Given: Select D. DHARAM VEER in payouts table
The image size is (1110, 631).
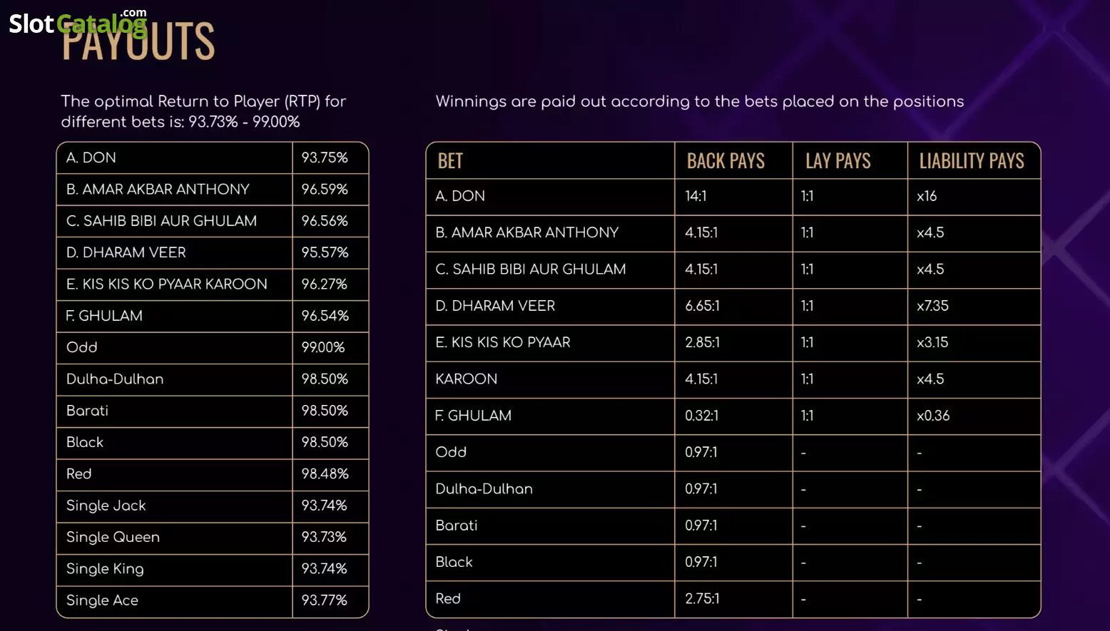Looking at the screenshot, I should pyautogui.click(x=495, y=306).
